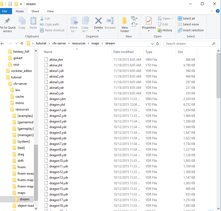221x211 pixels.
Task: Select the drift folder in tree
Action: (x=21, y=161)
